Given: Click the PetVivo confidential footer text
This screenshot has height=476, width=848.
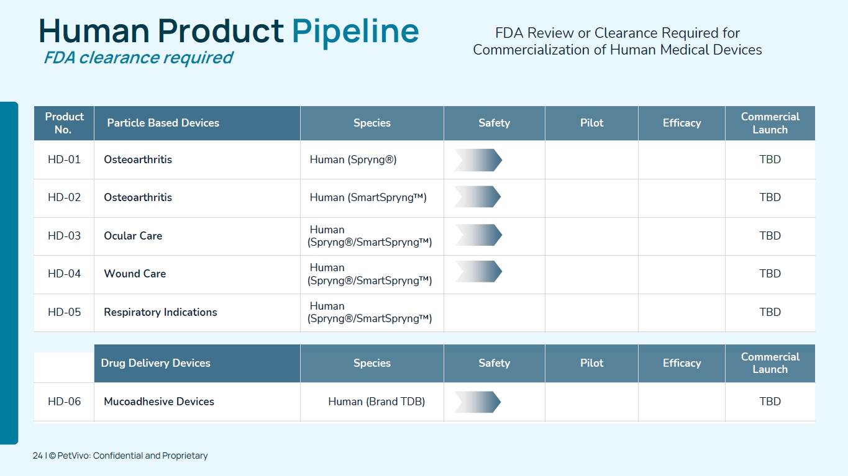Looking at the screenshot, I should pyautogui.click(x=121, y=456).
